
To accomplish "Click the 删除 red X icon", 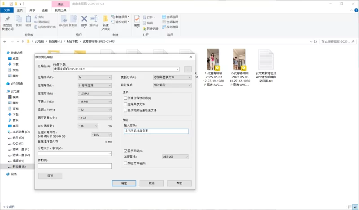I will tap(84, 19).
